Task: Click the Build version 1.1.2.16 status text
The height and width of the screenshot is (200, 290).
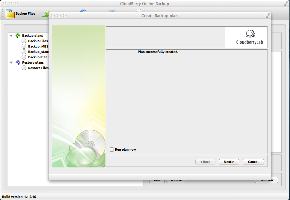Action: (x=19, y=197)
